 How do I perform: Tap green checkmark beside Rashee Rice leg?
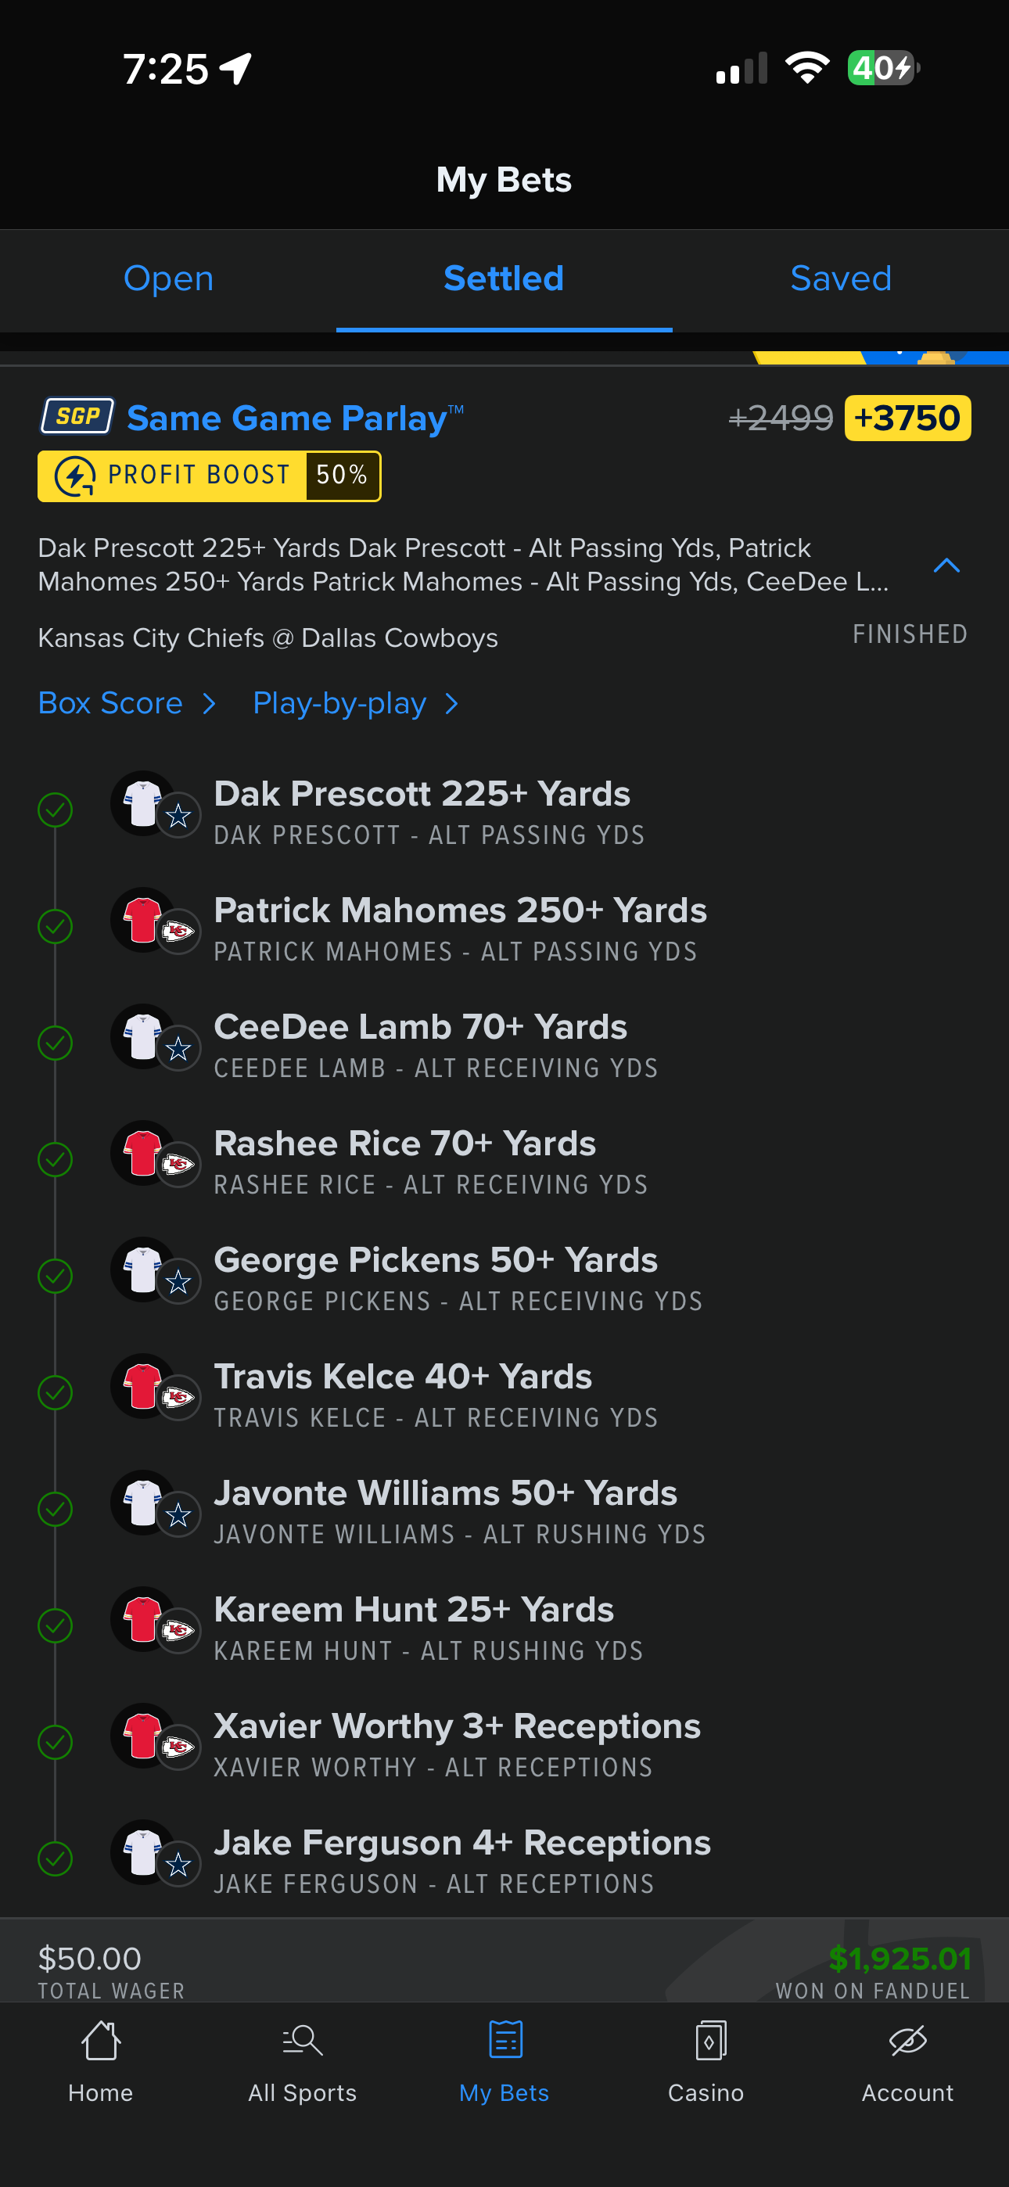click(x=56, y=1160)
